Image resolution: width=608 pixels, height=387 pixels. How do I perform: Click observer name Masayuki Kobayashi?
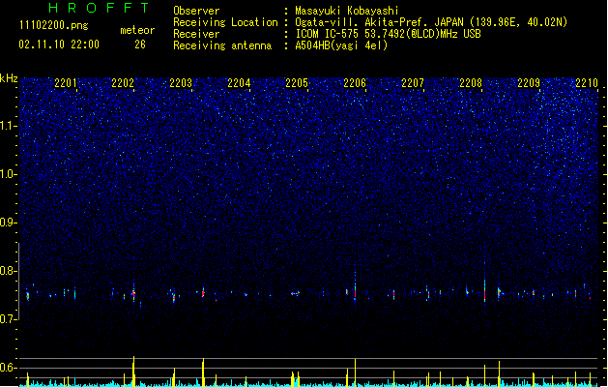(347, 11)
